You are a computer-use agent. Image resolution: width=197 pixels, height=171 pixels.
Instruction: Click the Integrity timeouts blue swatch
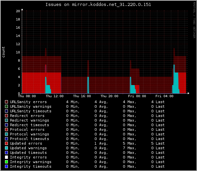6,166
